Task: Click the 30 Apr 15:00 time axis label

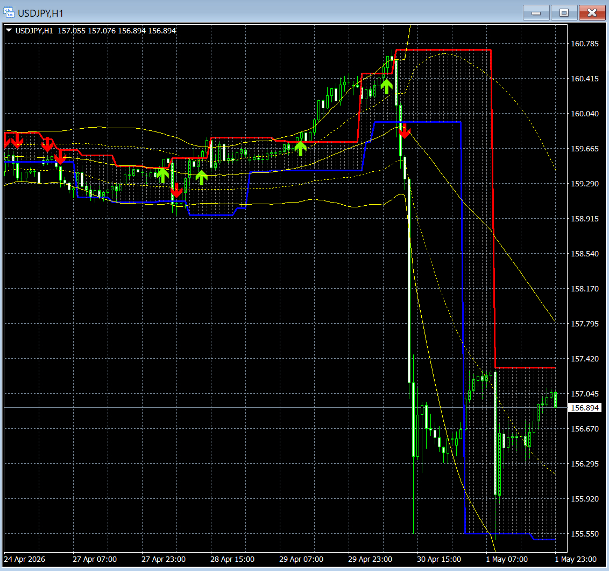Action: (439, 559)
